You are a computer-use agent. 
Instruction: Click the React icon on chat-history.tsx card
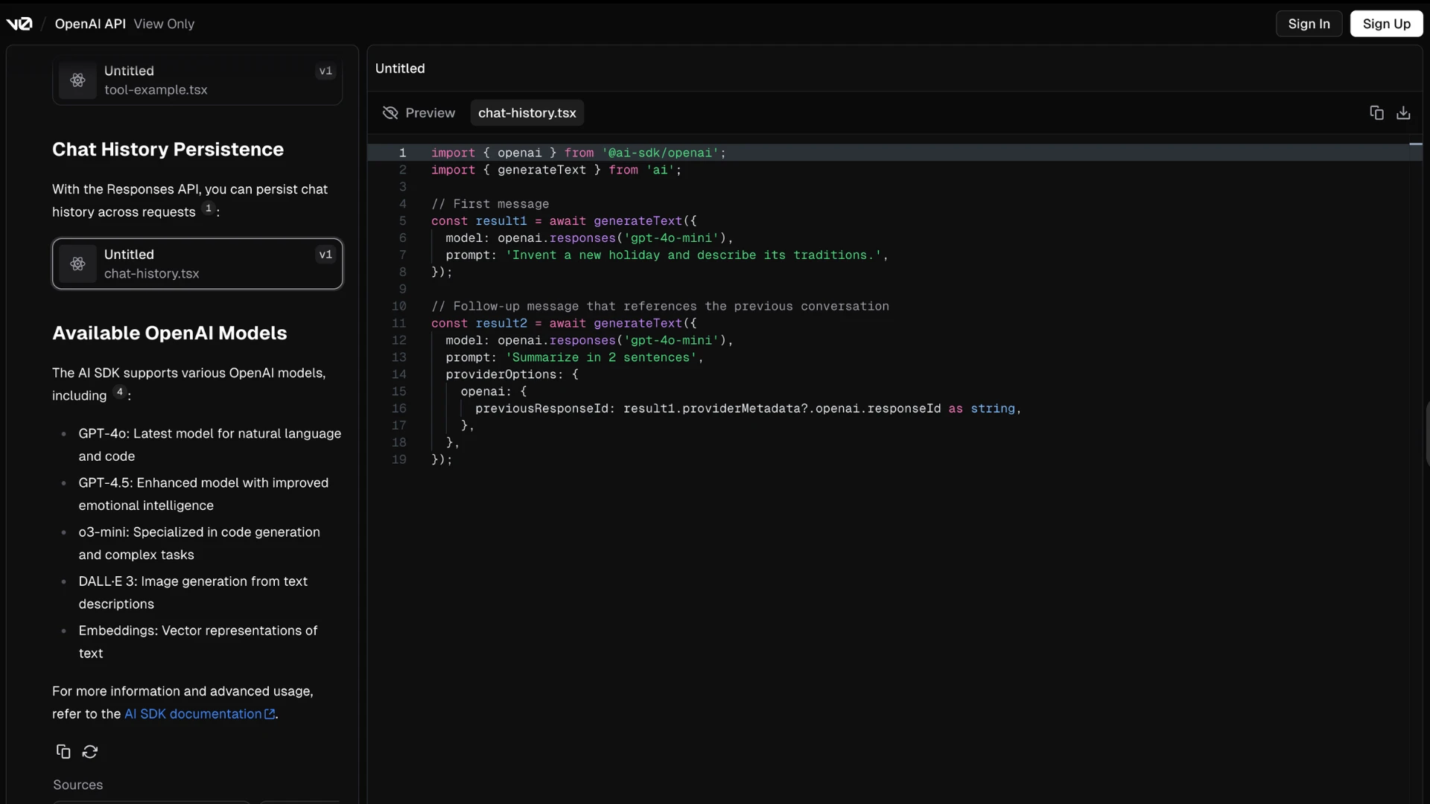[x=77, y=264]
